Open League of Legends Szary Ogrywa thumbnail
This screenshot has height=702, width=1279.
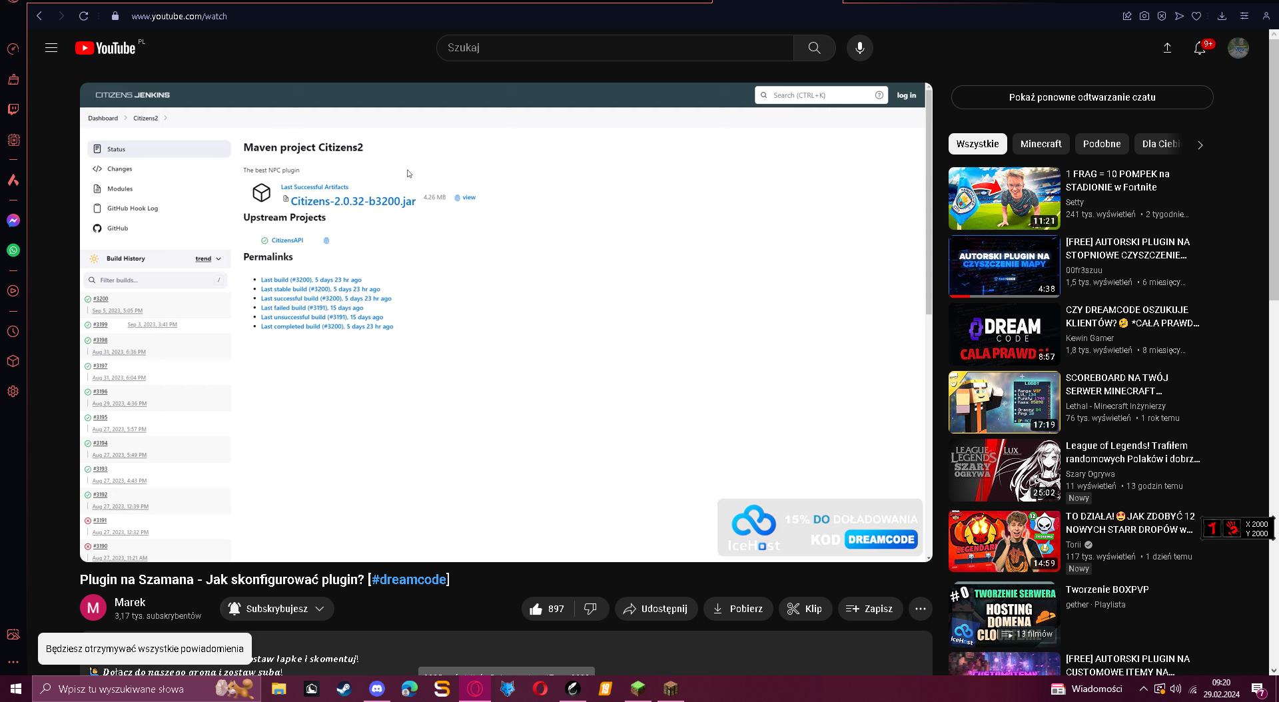click(1004, 470)
